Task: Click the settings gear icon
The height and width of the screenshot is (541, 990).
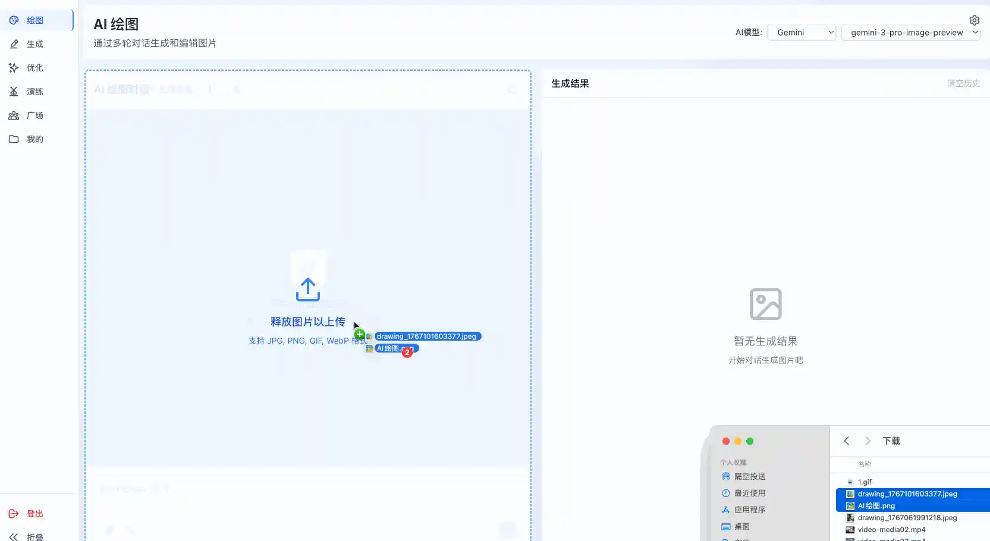Action: (x=974, y=20)
